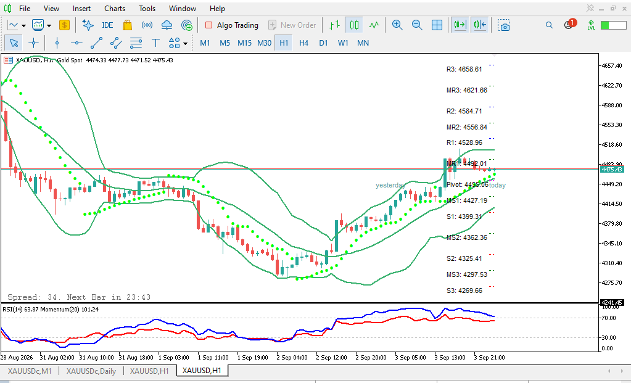Toggle chart shift from right border
The width and height of the screenshot is (631, 383).
pos(480,25)
